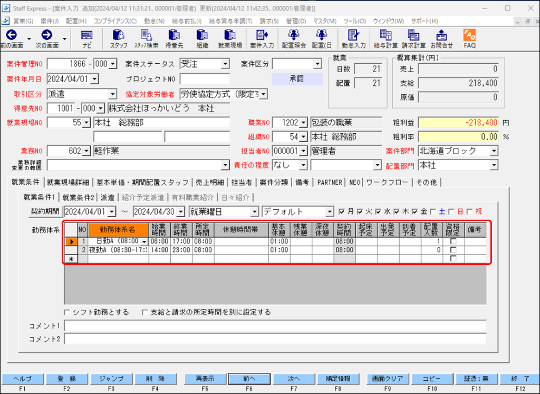540x394 pixels.
Task: Open the コンプライアンス(C) menu
Action: 115,22
